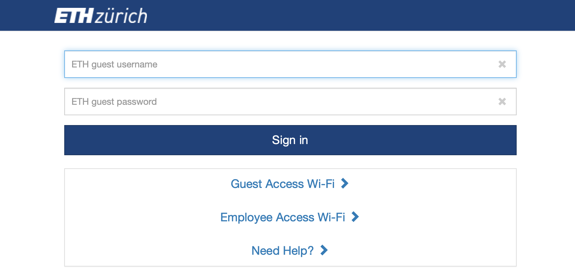Viewport: 575px width, 277px height.
Task: Click the bold 'ETH' logo lettering
Action: [74, 16]
